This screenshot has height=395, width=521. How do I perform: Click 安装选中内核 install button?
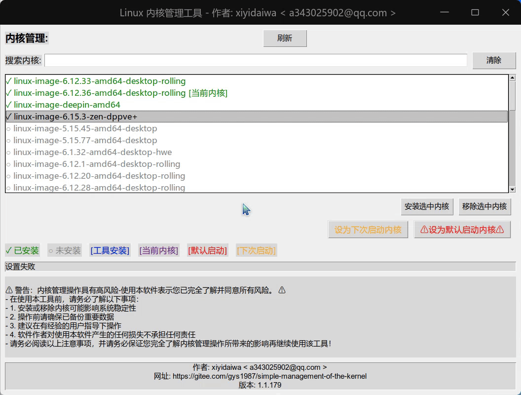tap(427, 206)
